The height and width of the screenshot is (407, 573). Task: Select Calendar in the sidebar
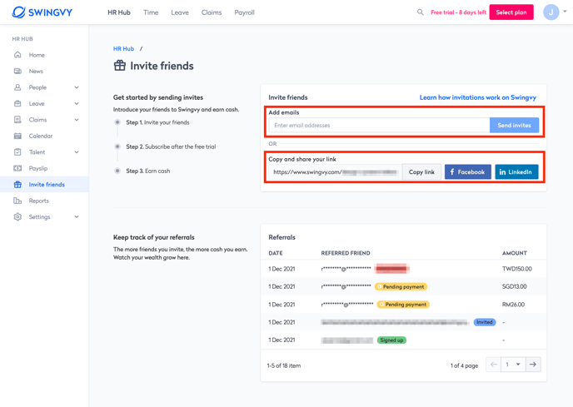(x=41, y=136)
